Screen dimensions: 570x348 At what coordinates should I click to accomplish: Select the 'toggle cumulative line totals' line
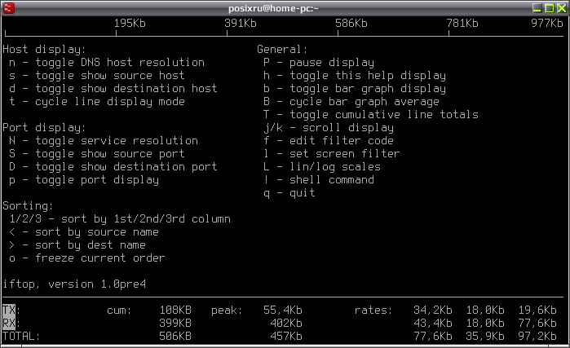(x=371, y=115)
